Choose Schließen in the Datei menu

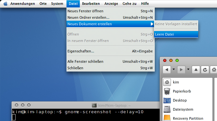click(x=110, y=68)
